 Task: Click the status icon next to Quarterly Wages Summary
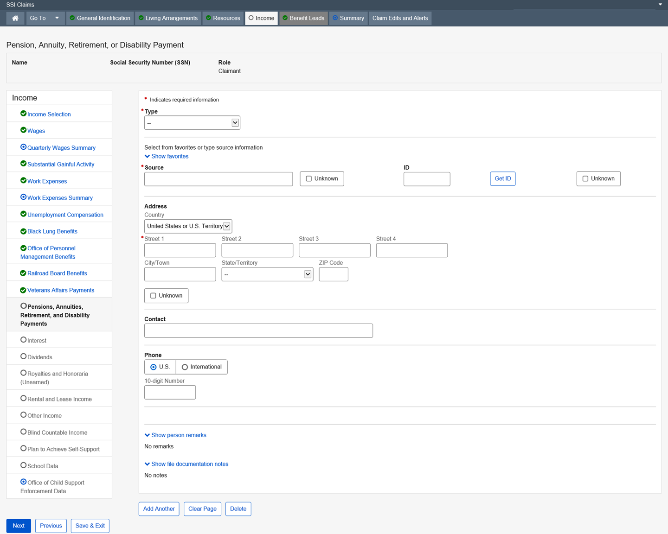pyautogui.click(x=23, y=147)
